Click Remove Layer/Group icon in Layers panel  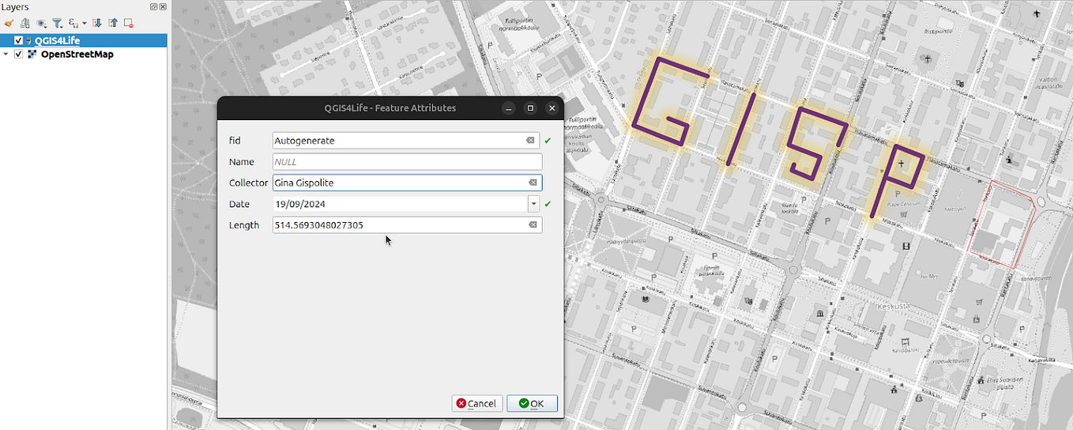128,23
